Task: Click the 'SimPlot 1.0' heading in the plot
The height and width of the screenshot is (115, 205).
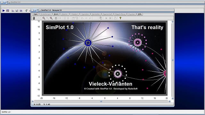Action: pyautogui.click(x=60, y=27)
